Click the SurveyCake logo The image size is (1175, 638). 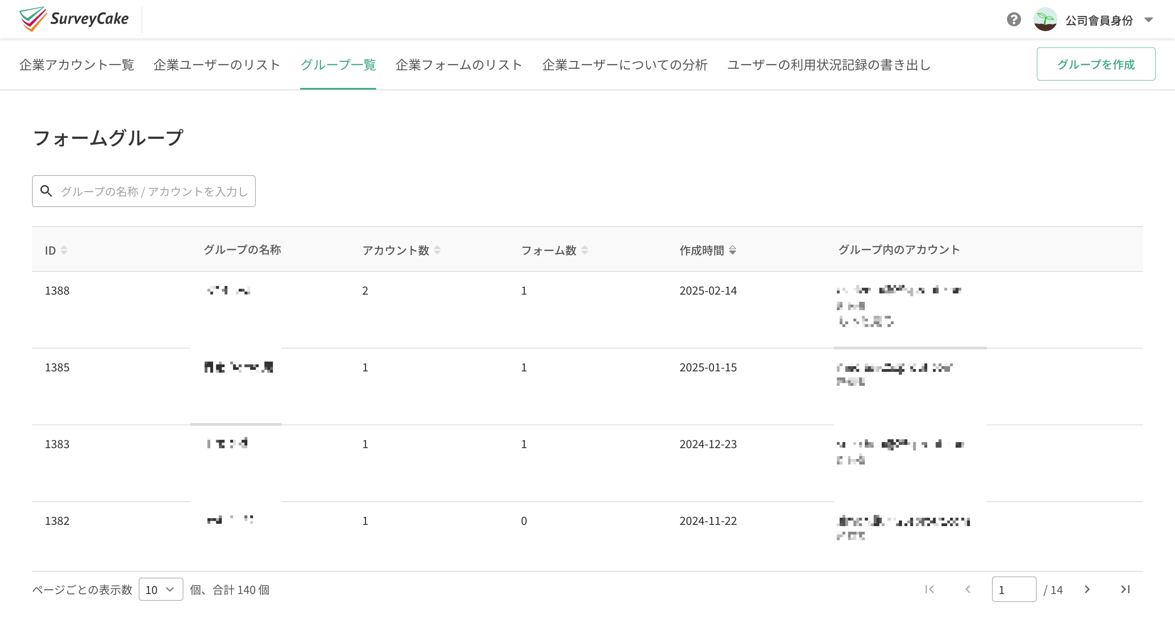[x=74, y=19]
